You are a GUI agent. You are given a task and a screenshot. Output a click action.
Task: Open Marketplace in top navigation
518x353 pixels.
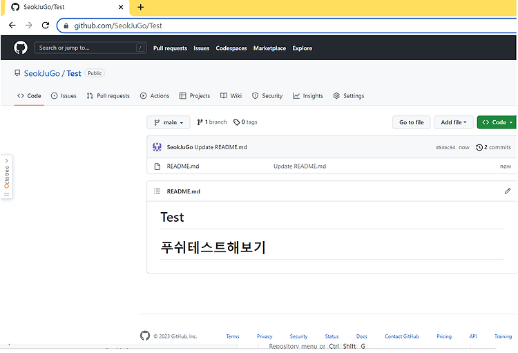coord(269,48)
